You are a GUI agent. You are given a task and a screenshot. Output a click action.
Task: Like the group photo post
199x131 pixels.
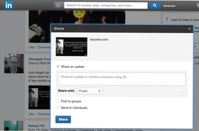[32, 47]
